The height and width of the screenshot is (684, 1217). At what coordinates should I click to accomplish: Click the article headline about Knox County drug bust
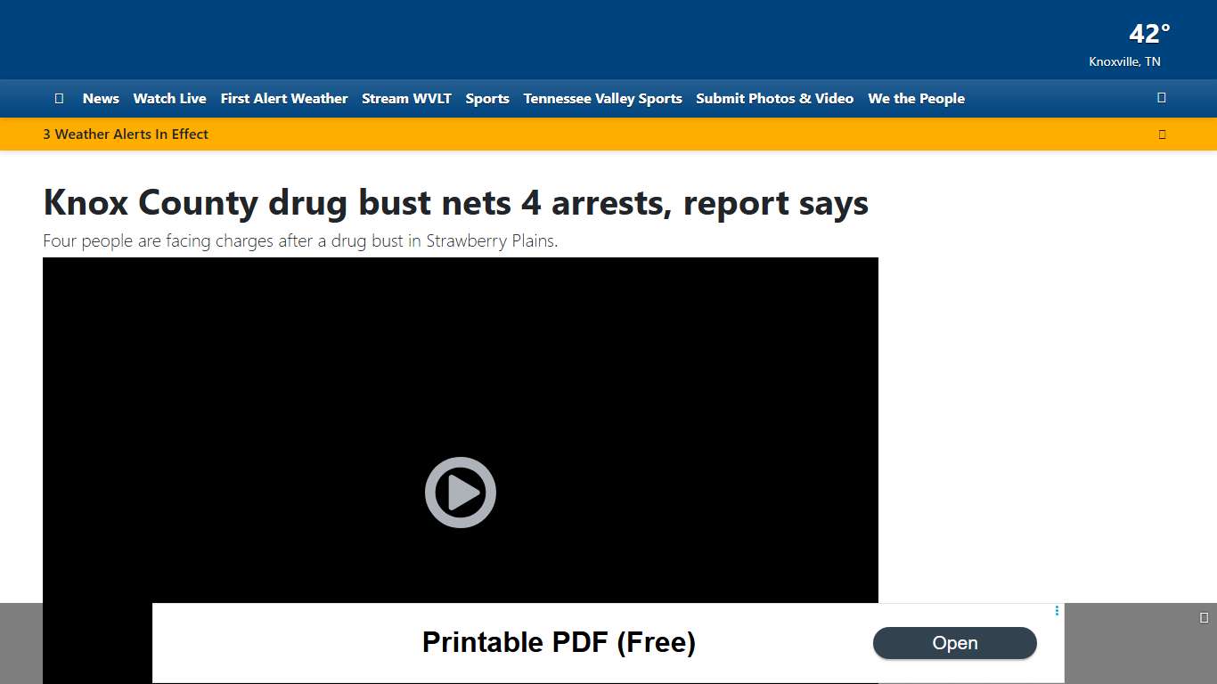[x=455, y=203]
